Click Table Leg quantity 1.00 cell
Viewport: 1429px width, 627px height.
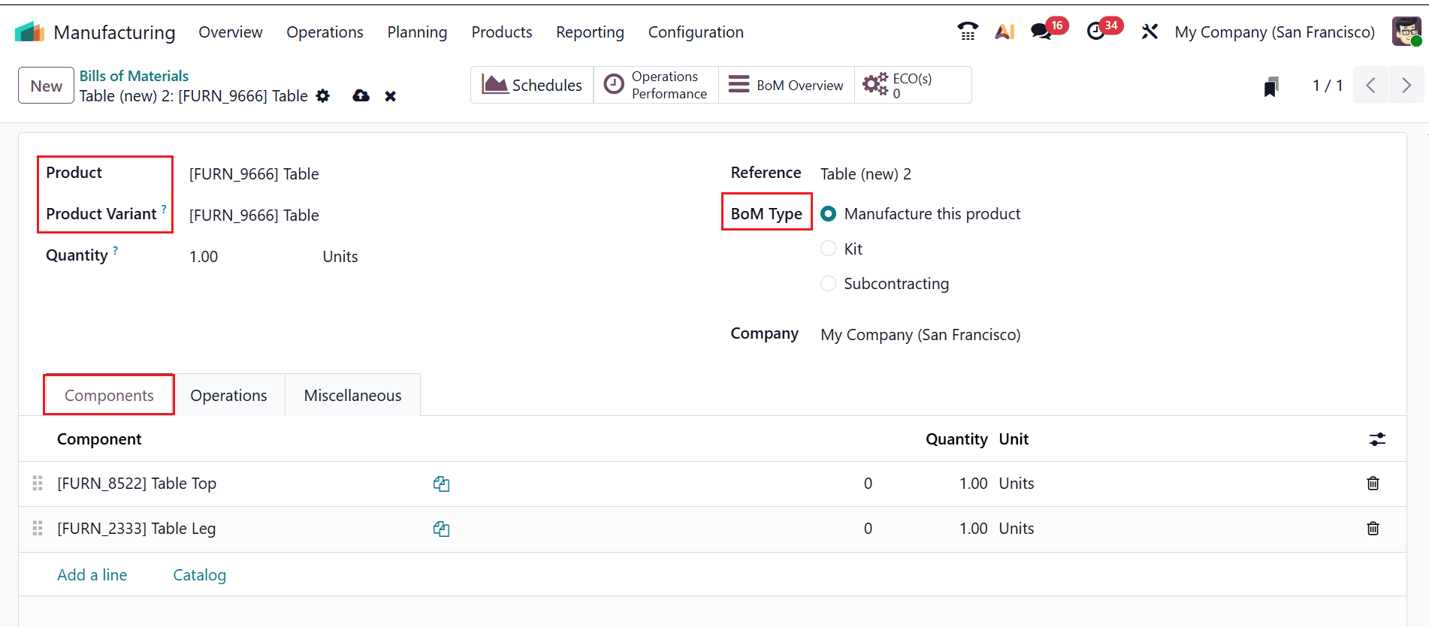click(x=973, y=529)
